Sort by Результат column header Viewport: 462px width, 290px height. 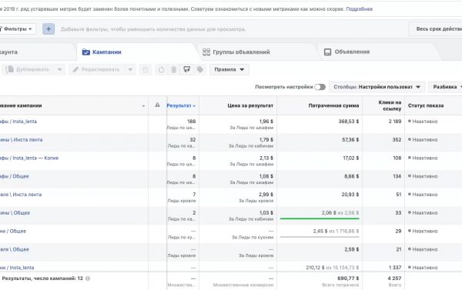click(181, 105)
